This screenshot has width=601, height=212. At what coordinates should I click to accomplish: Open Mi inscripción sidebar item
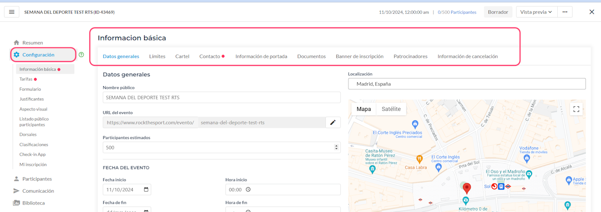click(x=33, y=165)
